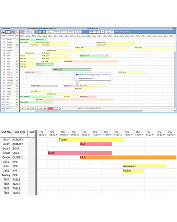Click the red legend swatch at chart bottom

pyautogui.click(x=50, y=108)
